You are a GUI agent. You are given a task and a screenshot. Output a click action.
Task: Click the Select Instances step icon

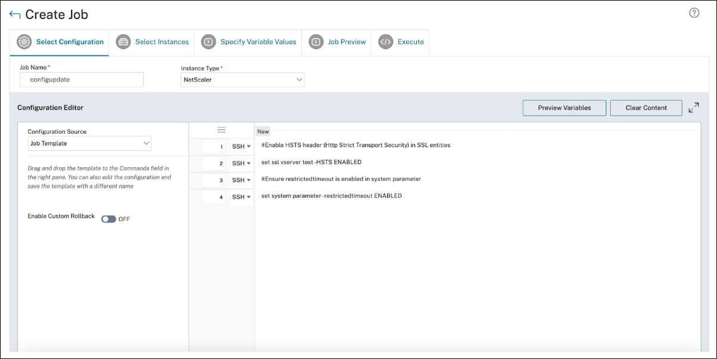click(123, 42)
